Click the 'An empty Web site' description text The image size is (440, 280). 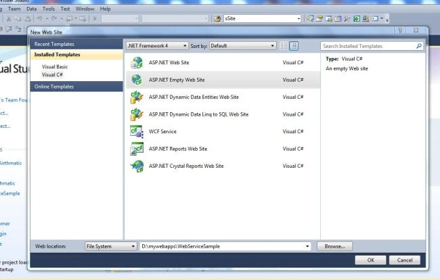coord(347,69)
